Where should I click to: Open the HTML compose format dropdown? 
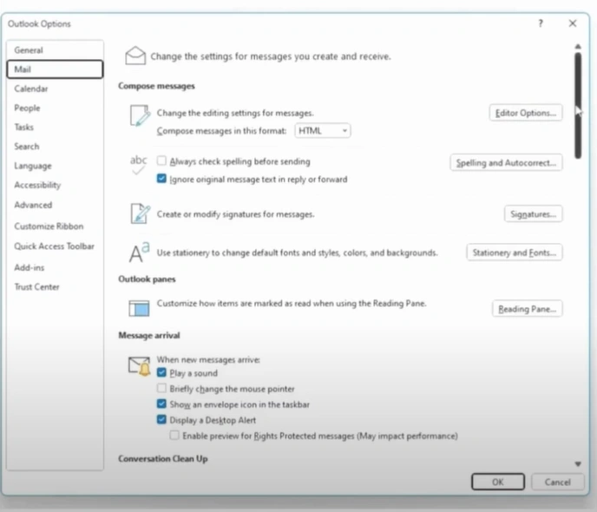(x=323, y=130)
